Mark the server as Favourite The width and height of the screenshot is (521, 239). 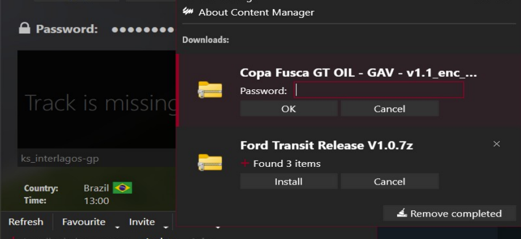[84, 222]
